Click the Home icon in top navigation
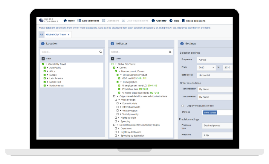The image size is (269, 164). [65, 21]
